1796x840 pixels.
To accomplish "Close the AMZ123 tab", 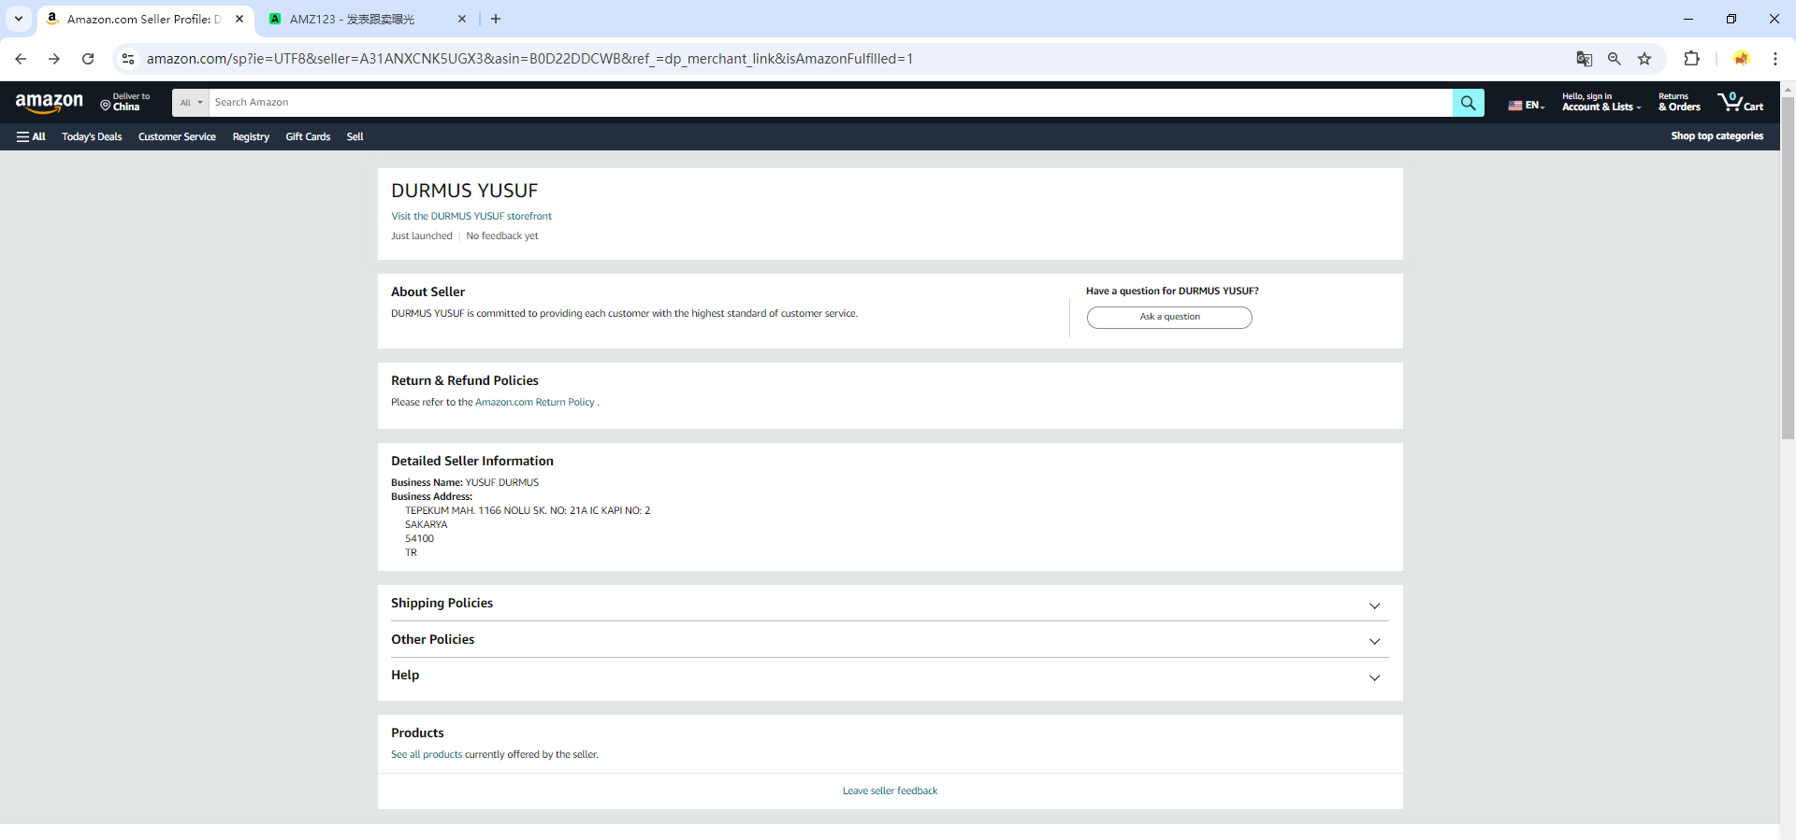I will click(462, 19).
